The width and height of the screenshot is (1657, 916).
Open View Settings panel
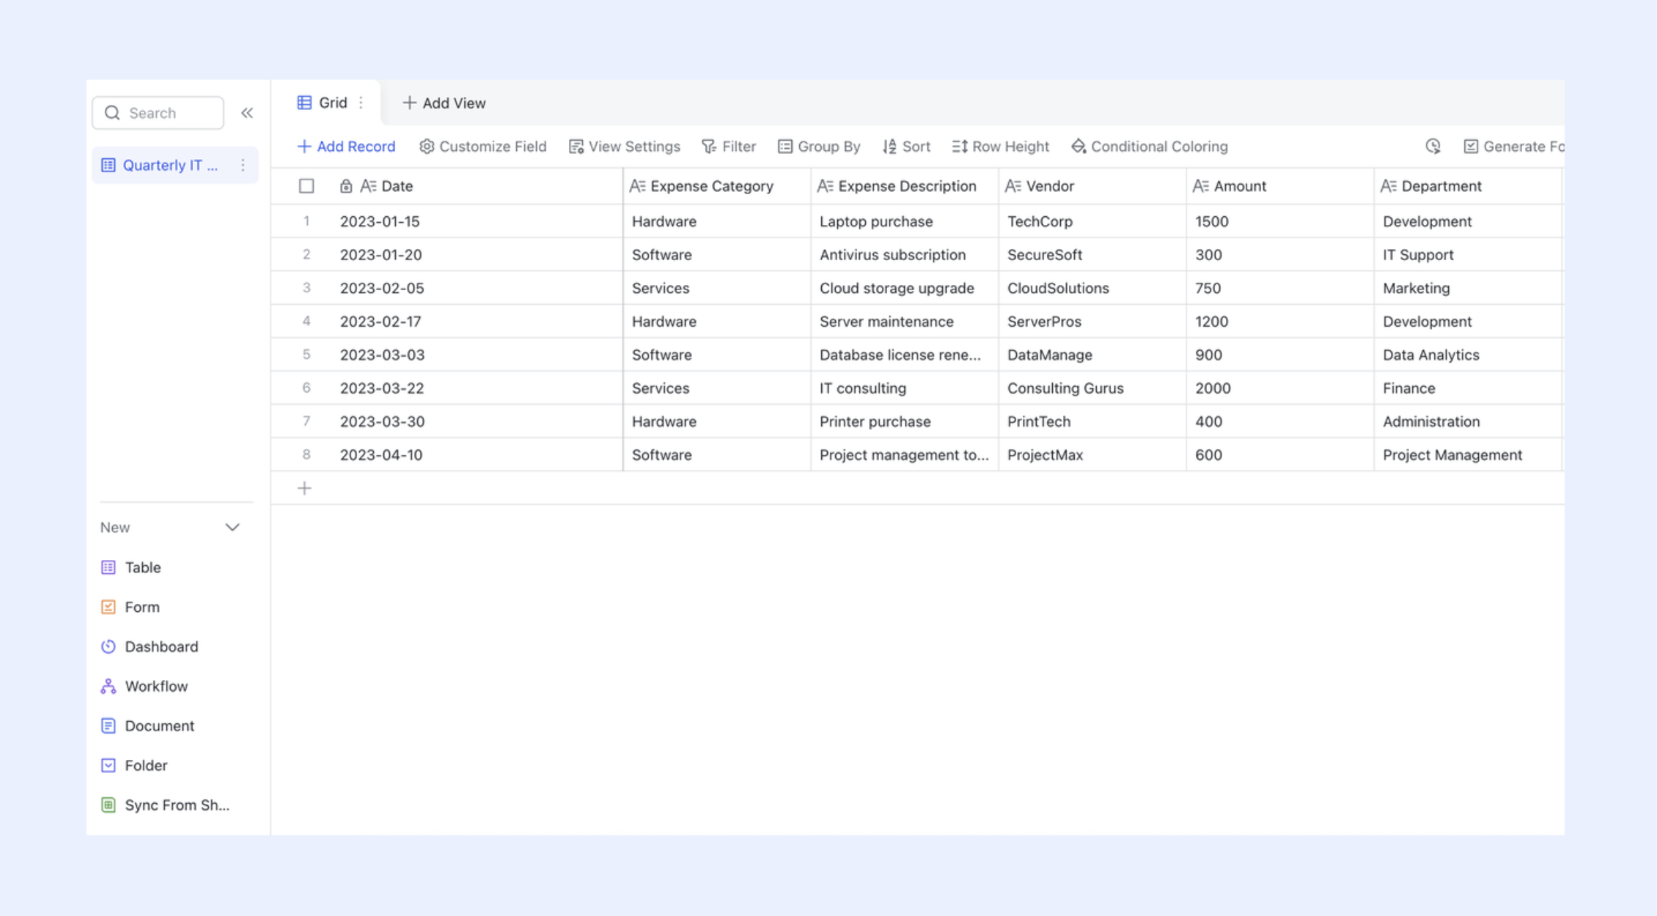pos(625,147)
